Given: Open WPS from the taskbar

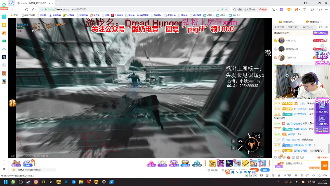Looking at the screenshot, I should pyautogui.click(x=89, y=182).
